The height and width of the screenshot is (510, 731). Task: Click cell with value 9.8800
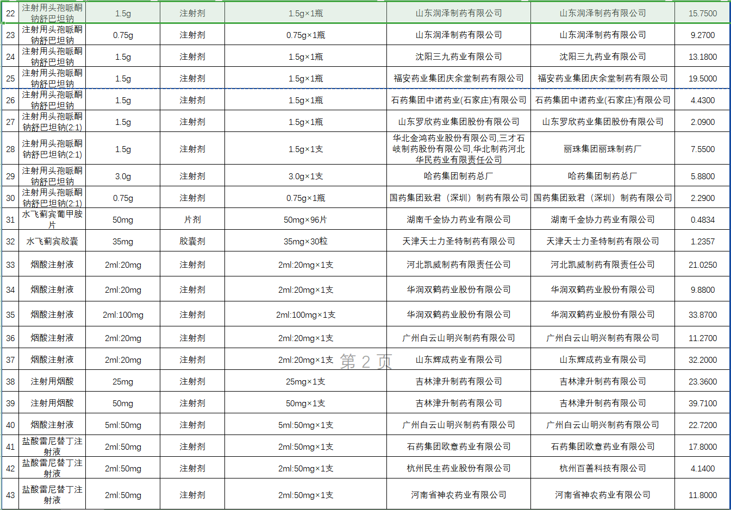pos(702,289)
